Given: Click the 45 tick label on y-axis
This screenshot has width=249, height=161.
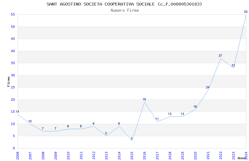Looking at the screenshot, I should 13,39.
